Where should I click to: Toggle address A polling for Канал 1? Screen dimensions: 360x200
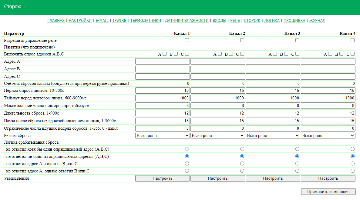(164, 54)
